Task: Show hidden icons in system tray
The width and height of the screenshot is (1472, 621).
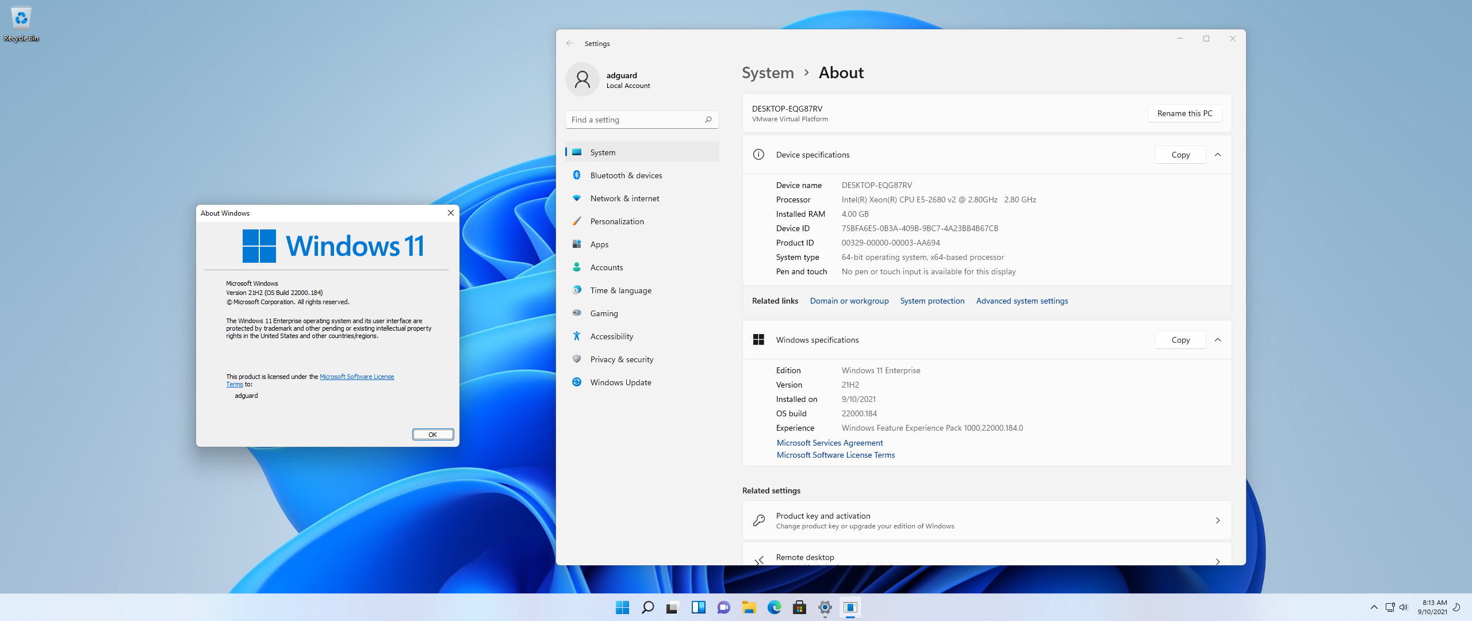Action: tap(1374, 607)
